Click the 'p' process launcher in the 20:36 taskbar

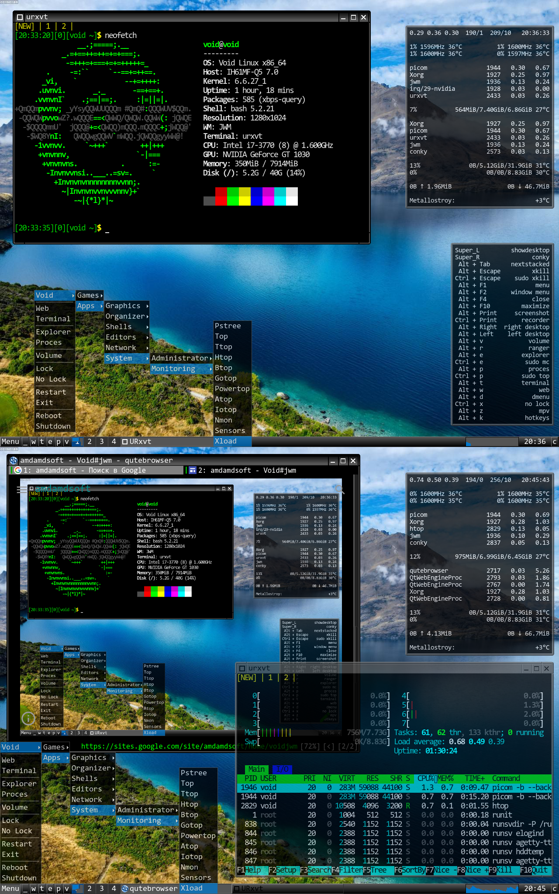(x=59, y=441)
